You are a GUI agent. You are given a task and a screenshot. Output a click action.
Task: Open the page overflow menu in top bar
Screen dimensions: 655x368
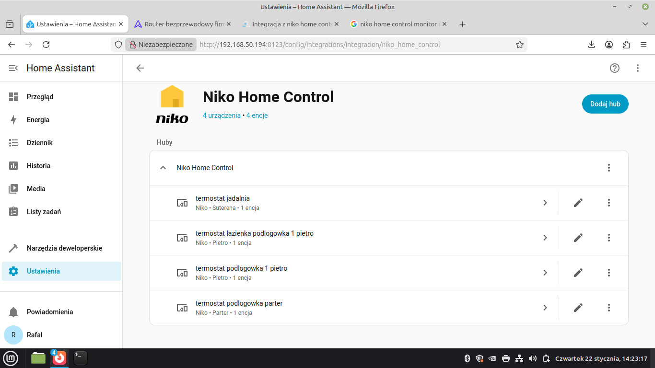tap(637, 68)
